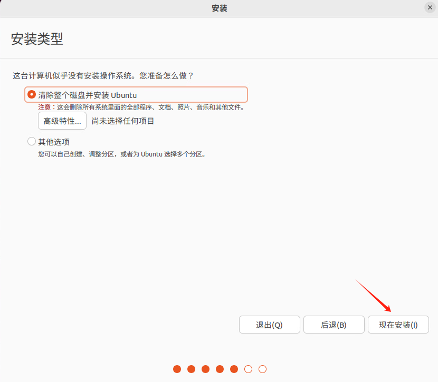The image size is (438, 382).
Task: Start installation with 现在安装(I)
Action: pyautogui.click(x=398, y=325)
